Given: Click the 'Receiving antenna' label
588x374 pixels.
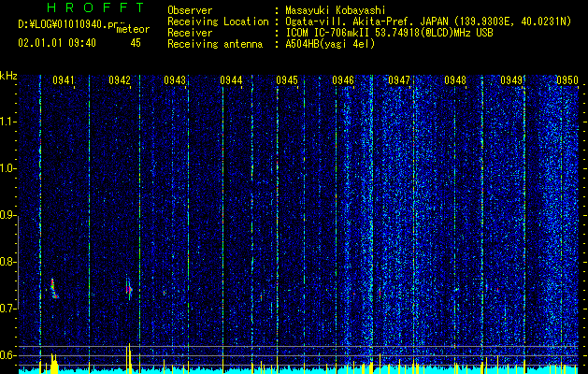Looking at the screenshot, I should (x=215, y=44).
